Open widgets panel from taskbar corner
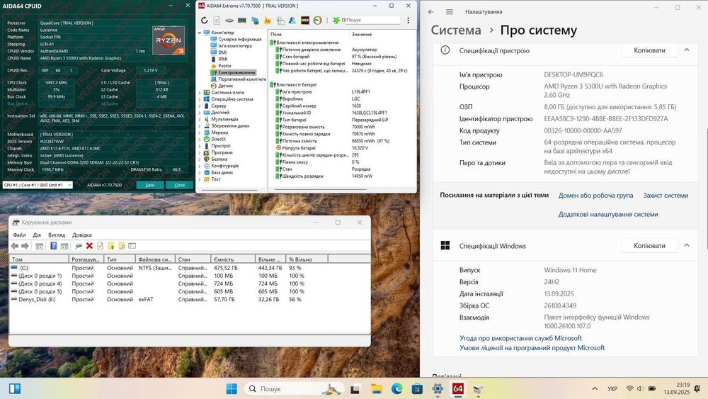 (14, 388)
